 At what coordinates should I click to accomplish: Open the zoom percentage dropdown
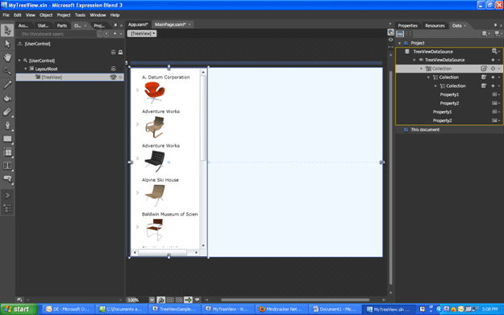(x=152, y=300)
